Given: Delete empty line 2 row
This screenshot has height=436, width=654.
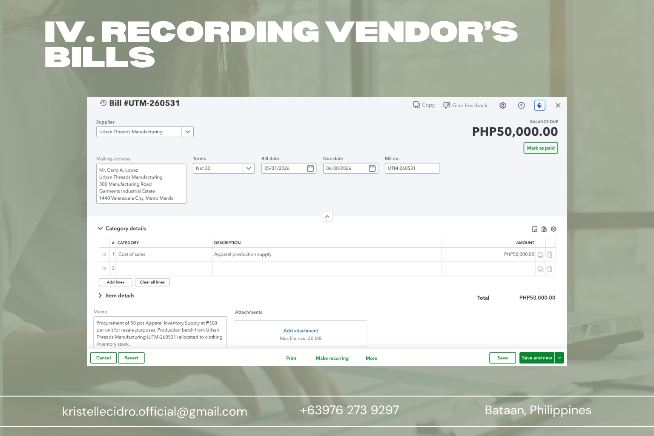Looking at the screenshot, I should pyautogui.click(x=550, y=269).
